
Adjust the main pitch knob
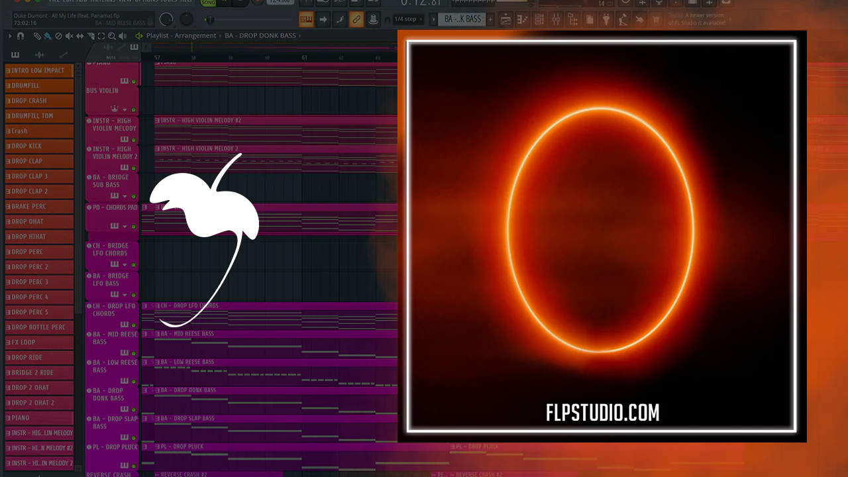click(x=187, y=19)
